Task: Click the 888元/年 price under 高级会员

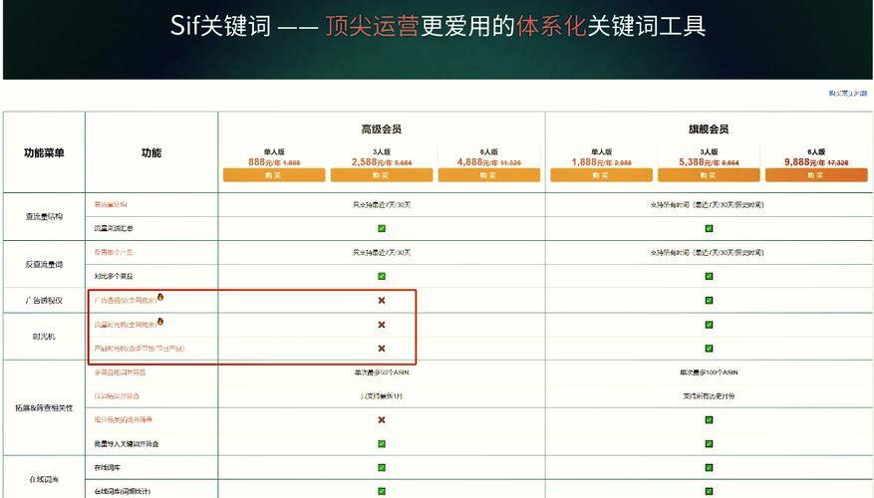Action: 266,162
